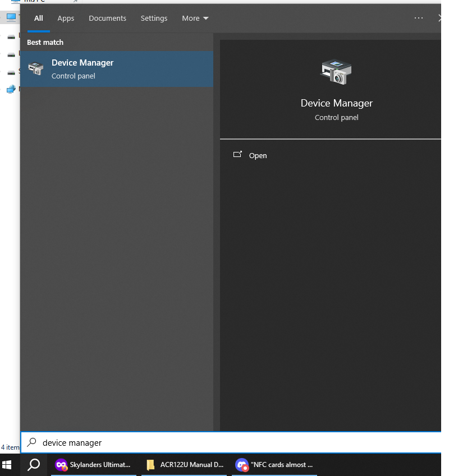This screenshot has width=449, height=476.
Task: Expand the More filter dropdown
Action: (195, 18)
